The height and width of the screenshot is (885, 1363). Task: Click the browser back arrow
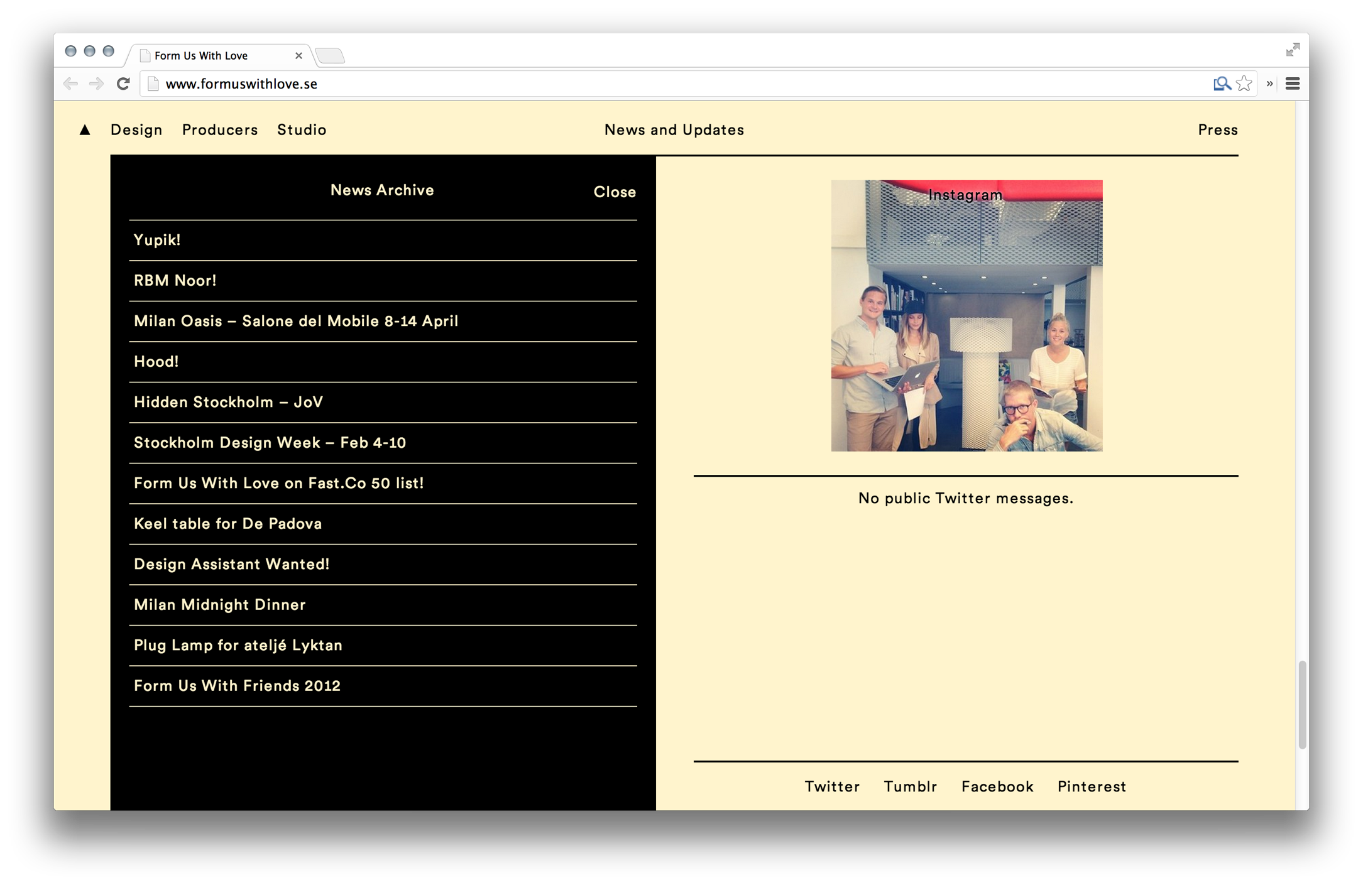70,84
